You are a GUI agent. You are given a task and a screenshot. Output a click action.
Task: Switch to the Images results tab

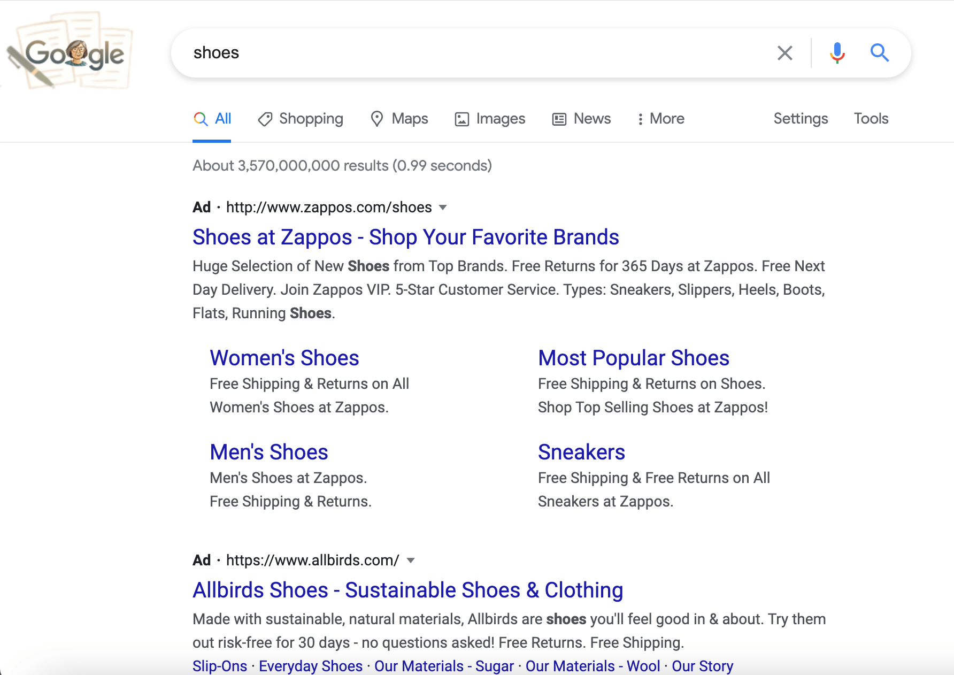[490, 119]
